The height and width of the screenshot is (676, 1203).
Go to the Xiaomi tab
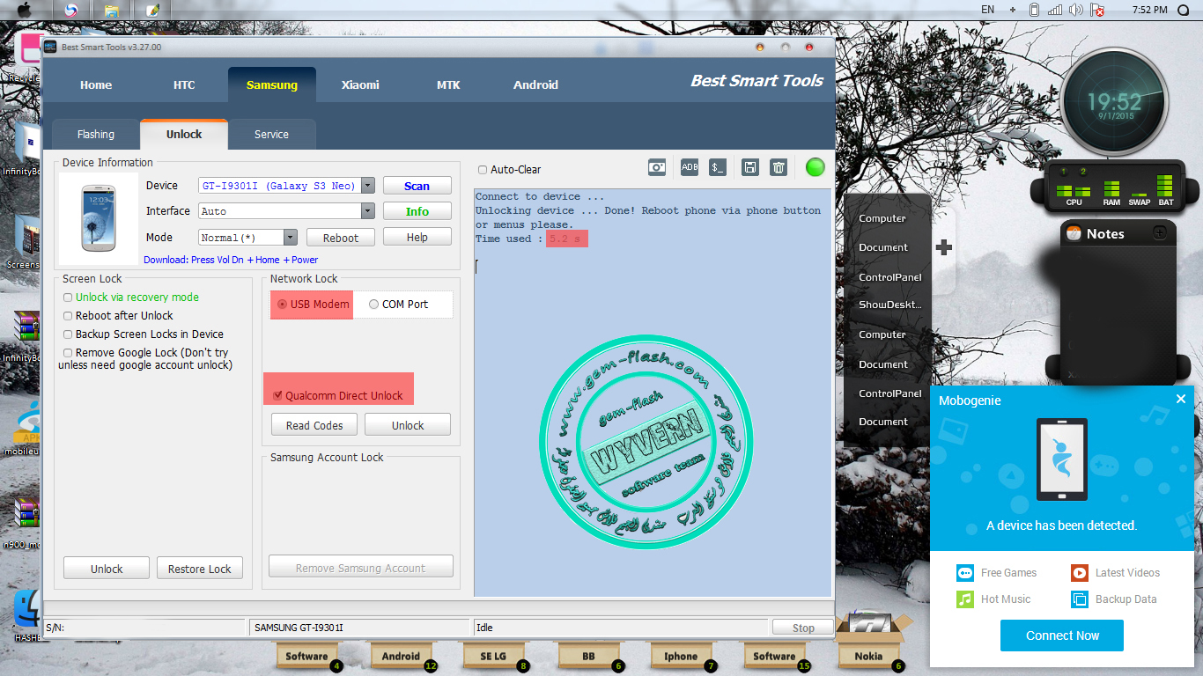[360, 85]
